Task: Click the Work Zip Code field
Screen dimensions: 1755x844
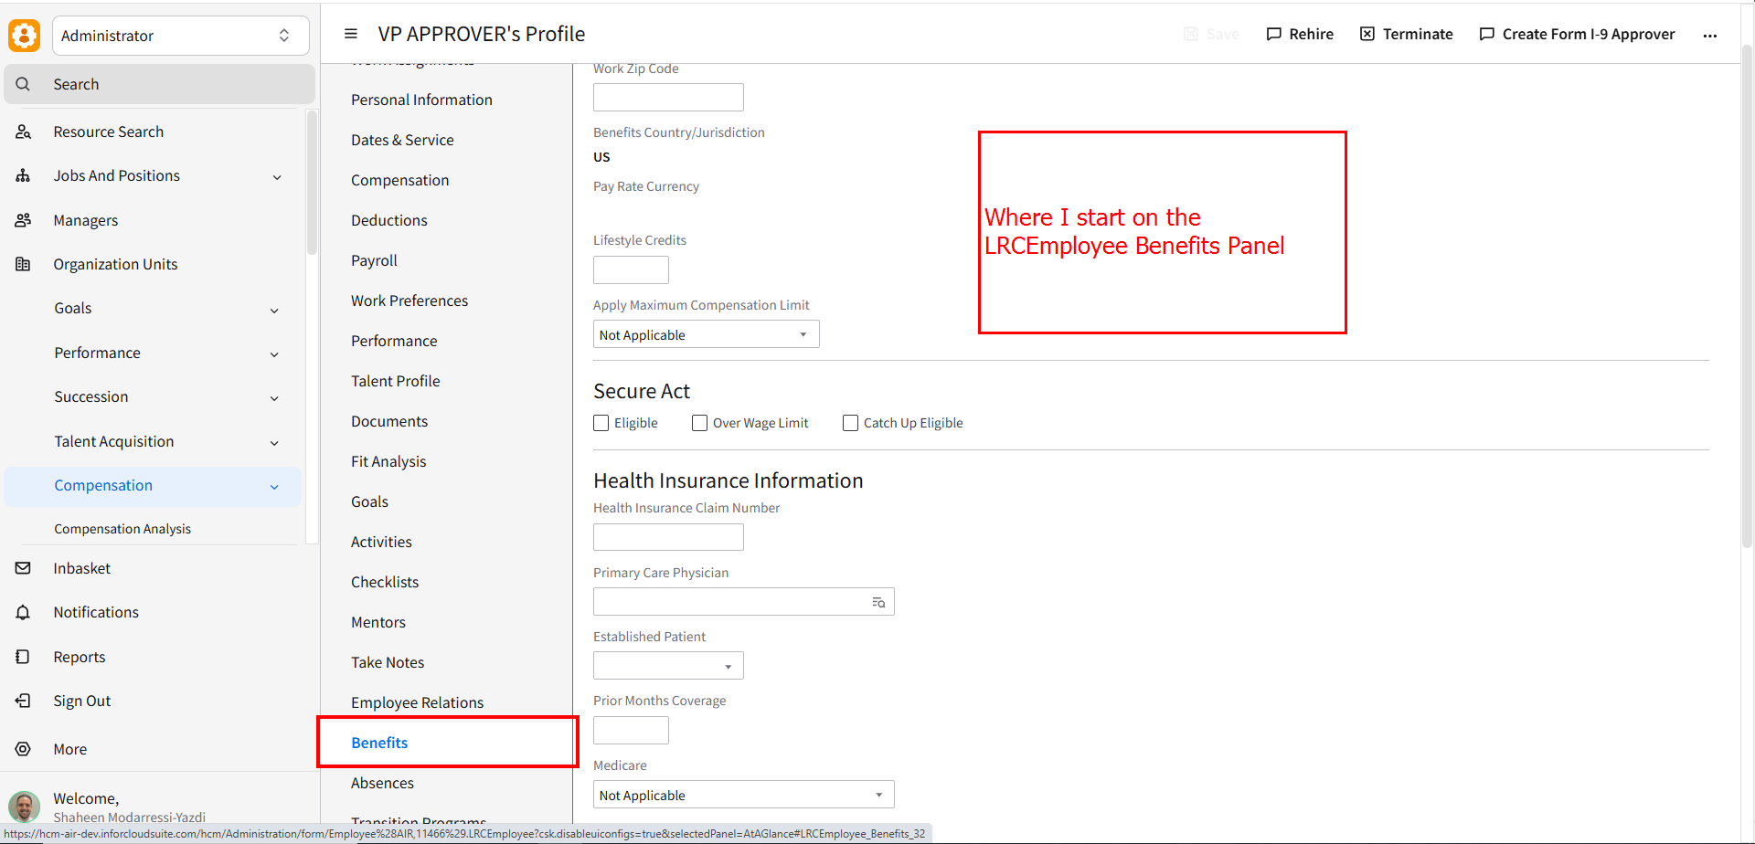Action: [668, 97]
